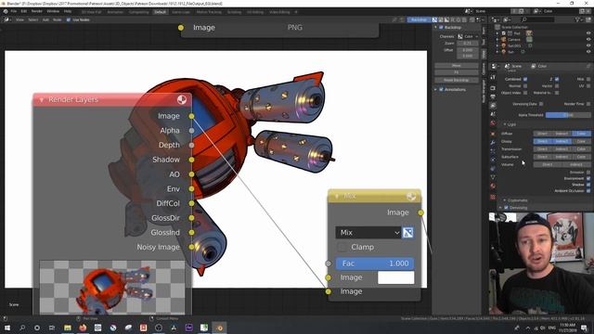Click the white Image color swatch in Mix node
The width and height of the screenshot is (594, 334).
396,277
